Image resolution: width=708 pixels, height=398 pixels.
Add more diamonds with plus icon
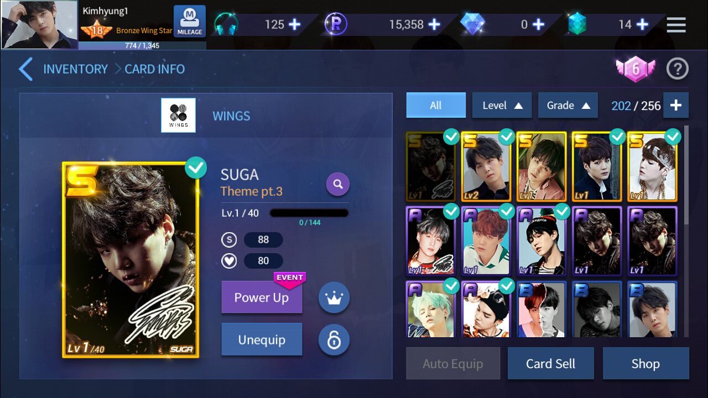tap(538, 24)
